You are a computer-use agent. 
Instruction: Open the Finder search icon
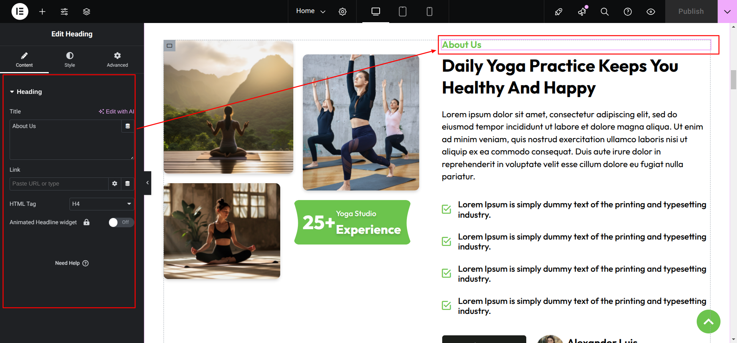(x=605, y=11)
